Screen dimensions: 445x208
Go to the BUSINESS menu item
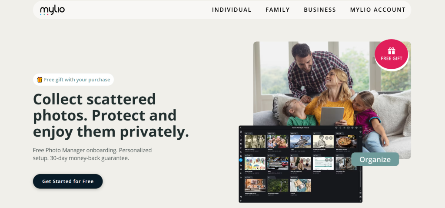coord(320,10)
